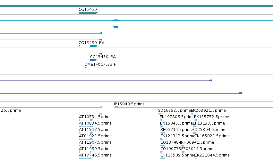Open the CO187484 EST entry
Viewport: 273px width, 160px height.
(171, 142)
